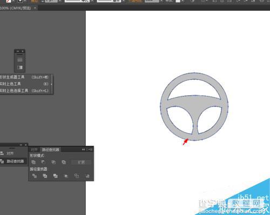
Task: Click the Intersect shape mode icon
Action: [x=53, y=162]
